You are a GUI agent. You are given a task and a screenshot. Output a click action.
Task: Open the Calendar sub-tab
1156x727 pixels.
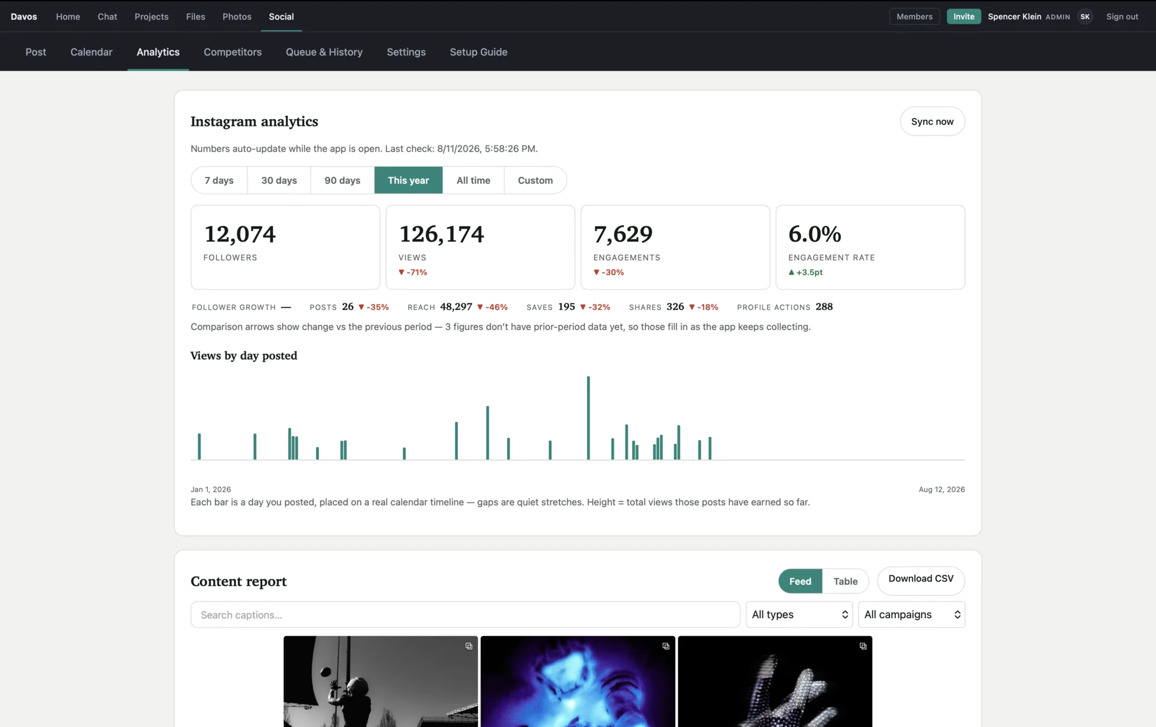coord(91,52)
